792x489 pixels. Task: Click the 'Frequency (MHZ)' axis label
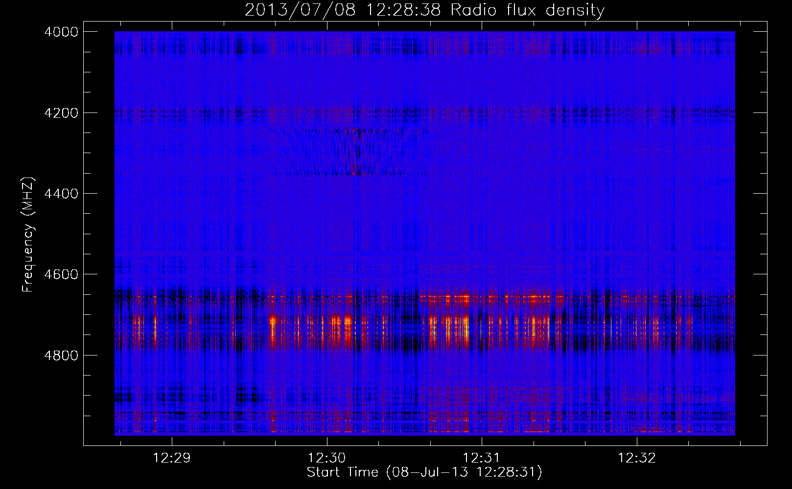28,235
